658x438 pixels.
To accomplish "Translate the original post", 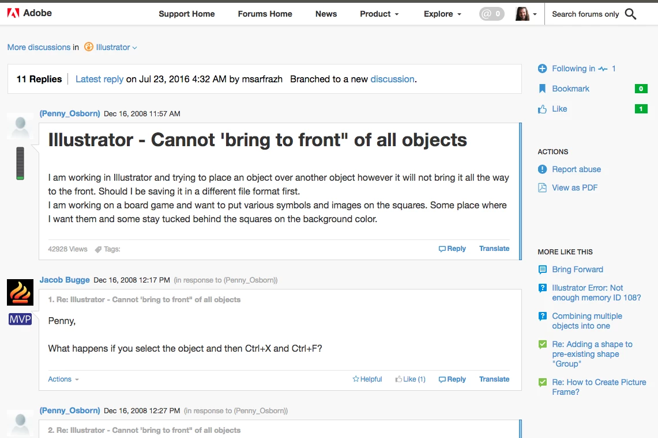I will [x=494, y=248].
